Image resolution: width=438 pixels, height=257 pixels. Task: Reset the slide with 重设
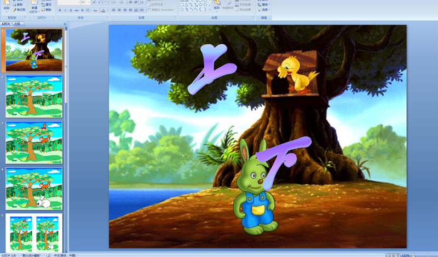[x=47, y=5]
